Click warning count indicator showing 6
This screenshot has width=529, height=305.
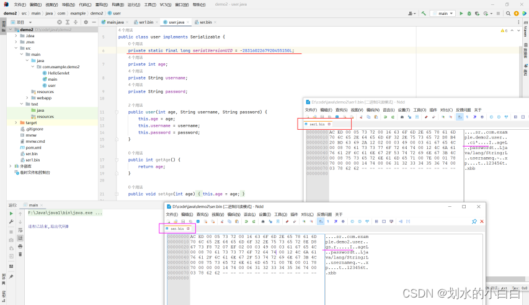504,30
